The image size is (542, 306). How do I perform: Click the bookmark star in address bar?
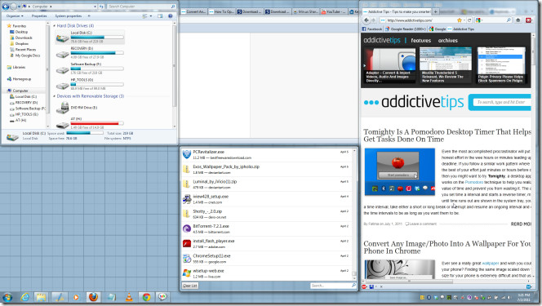[x=459, y=20]
